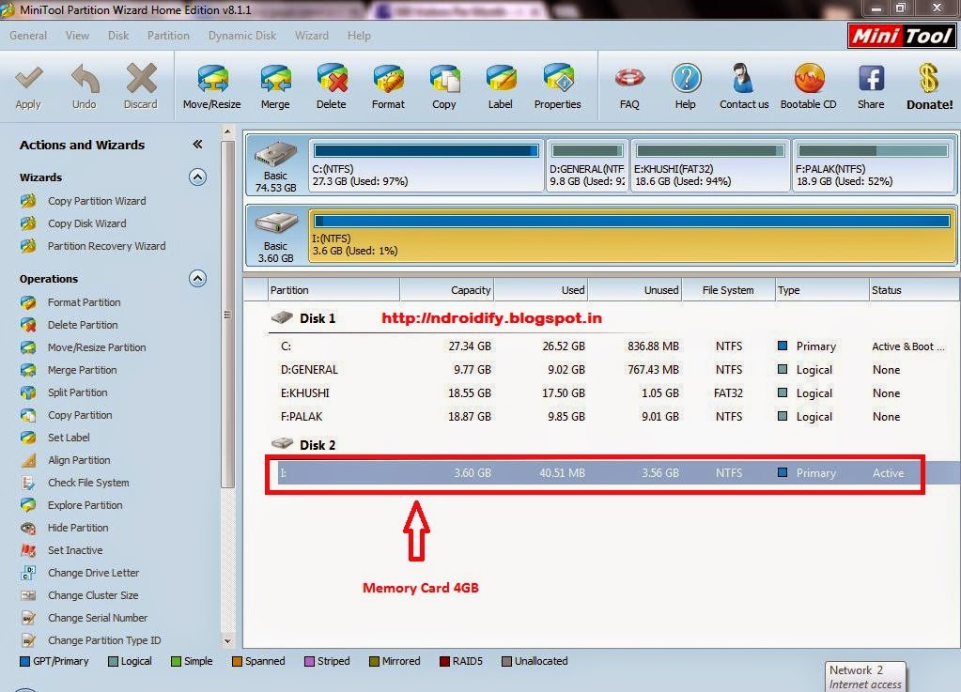961x692 pixels.
Task: Open the Partition menu
Action: point(168,36)
